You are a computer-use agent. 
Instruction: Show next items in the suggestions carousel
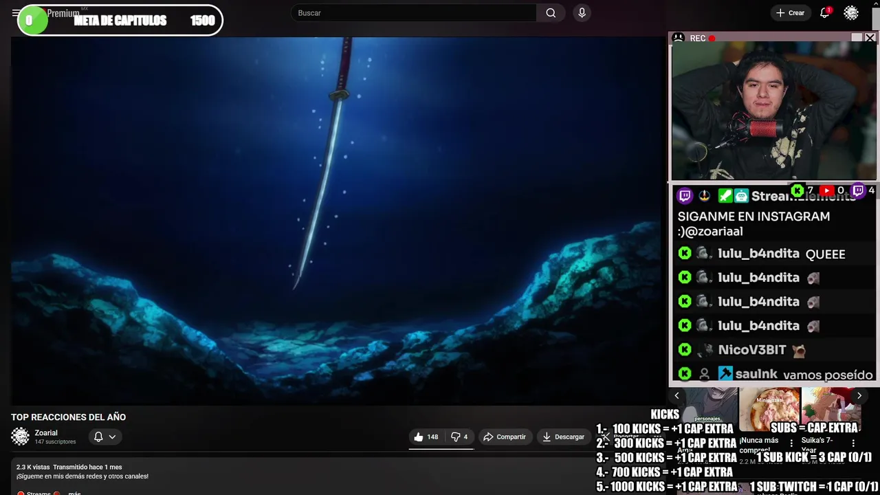859,395
